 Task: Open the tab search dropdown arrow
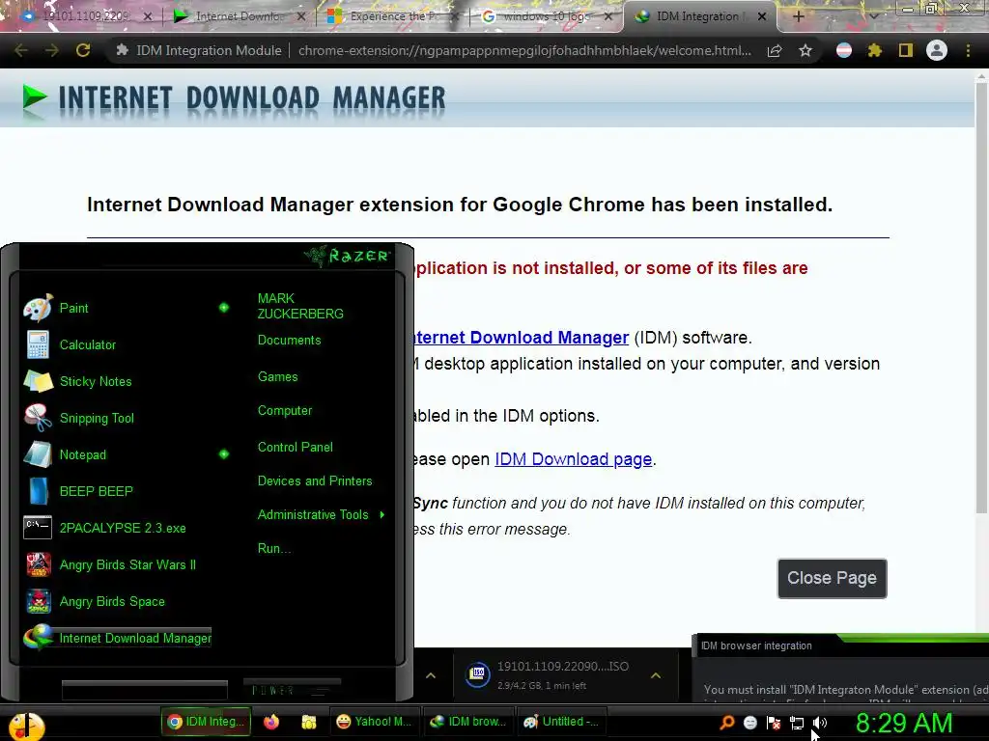[874, 15]
